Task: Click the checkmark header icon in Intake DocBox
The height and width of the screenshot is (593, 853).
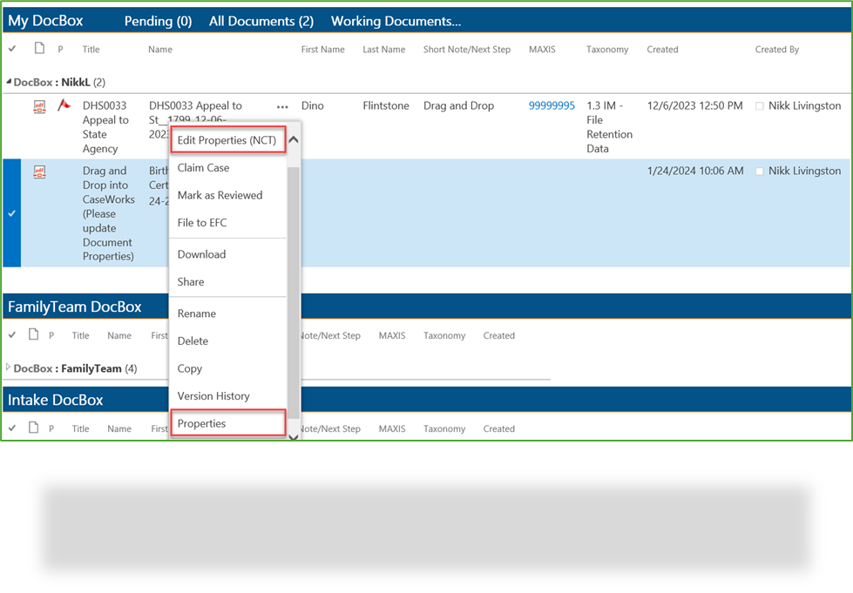Action: [12, 428]
